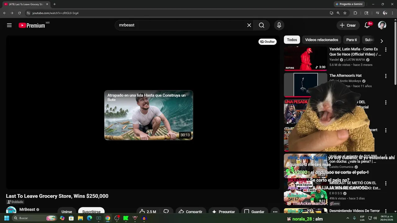Open Chrome extensions puzzle icon
Screen dimensions: 397x223
[x=355, y=13]
